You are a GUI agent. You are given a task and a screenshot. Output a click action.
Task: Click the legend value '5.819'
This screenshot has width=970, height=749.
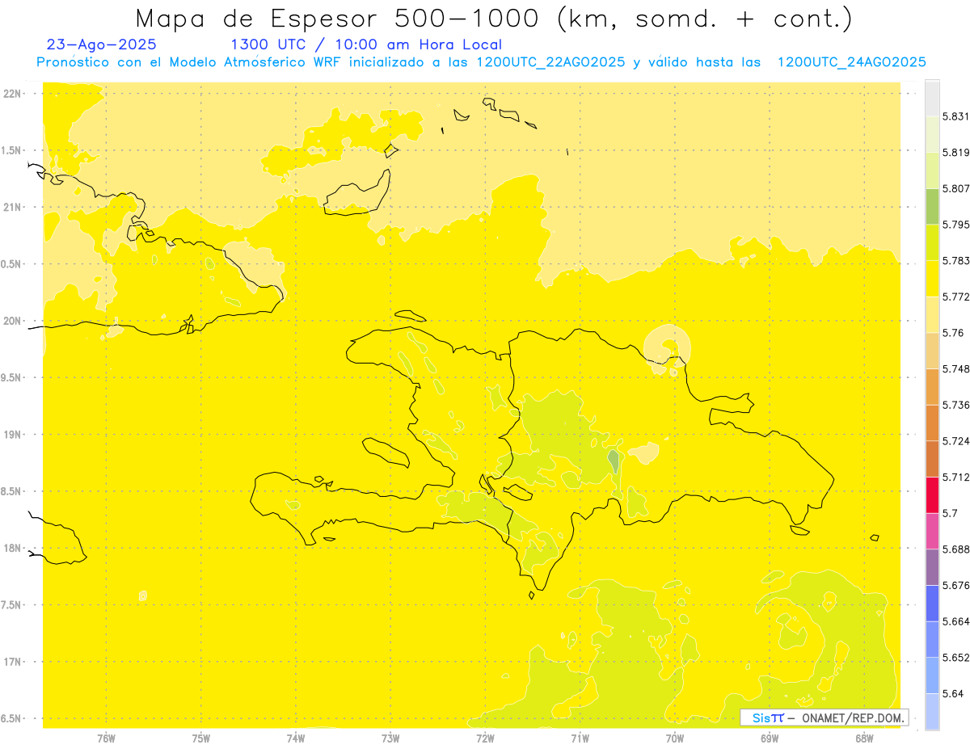[x=955, y=152]
